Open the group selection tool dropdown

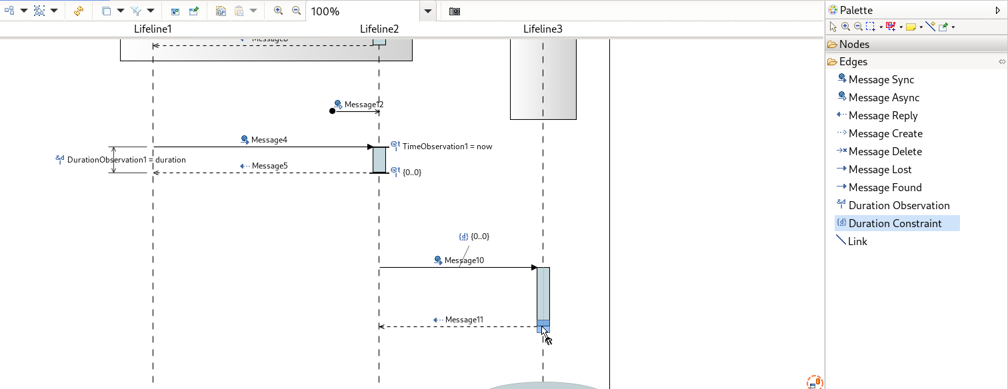click(x=901, y=27)
